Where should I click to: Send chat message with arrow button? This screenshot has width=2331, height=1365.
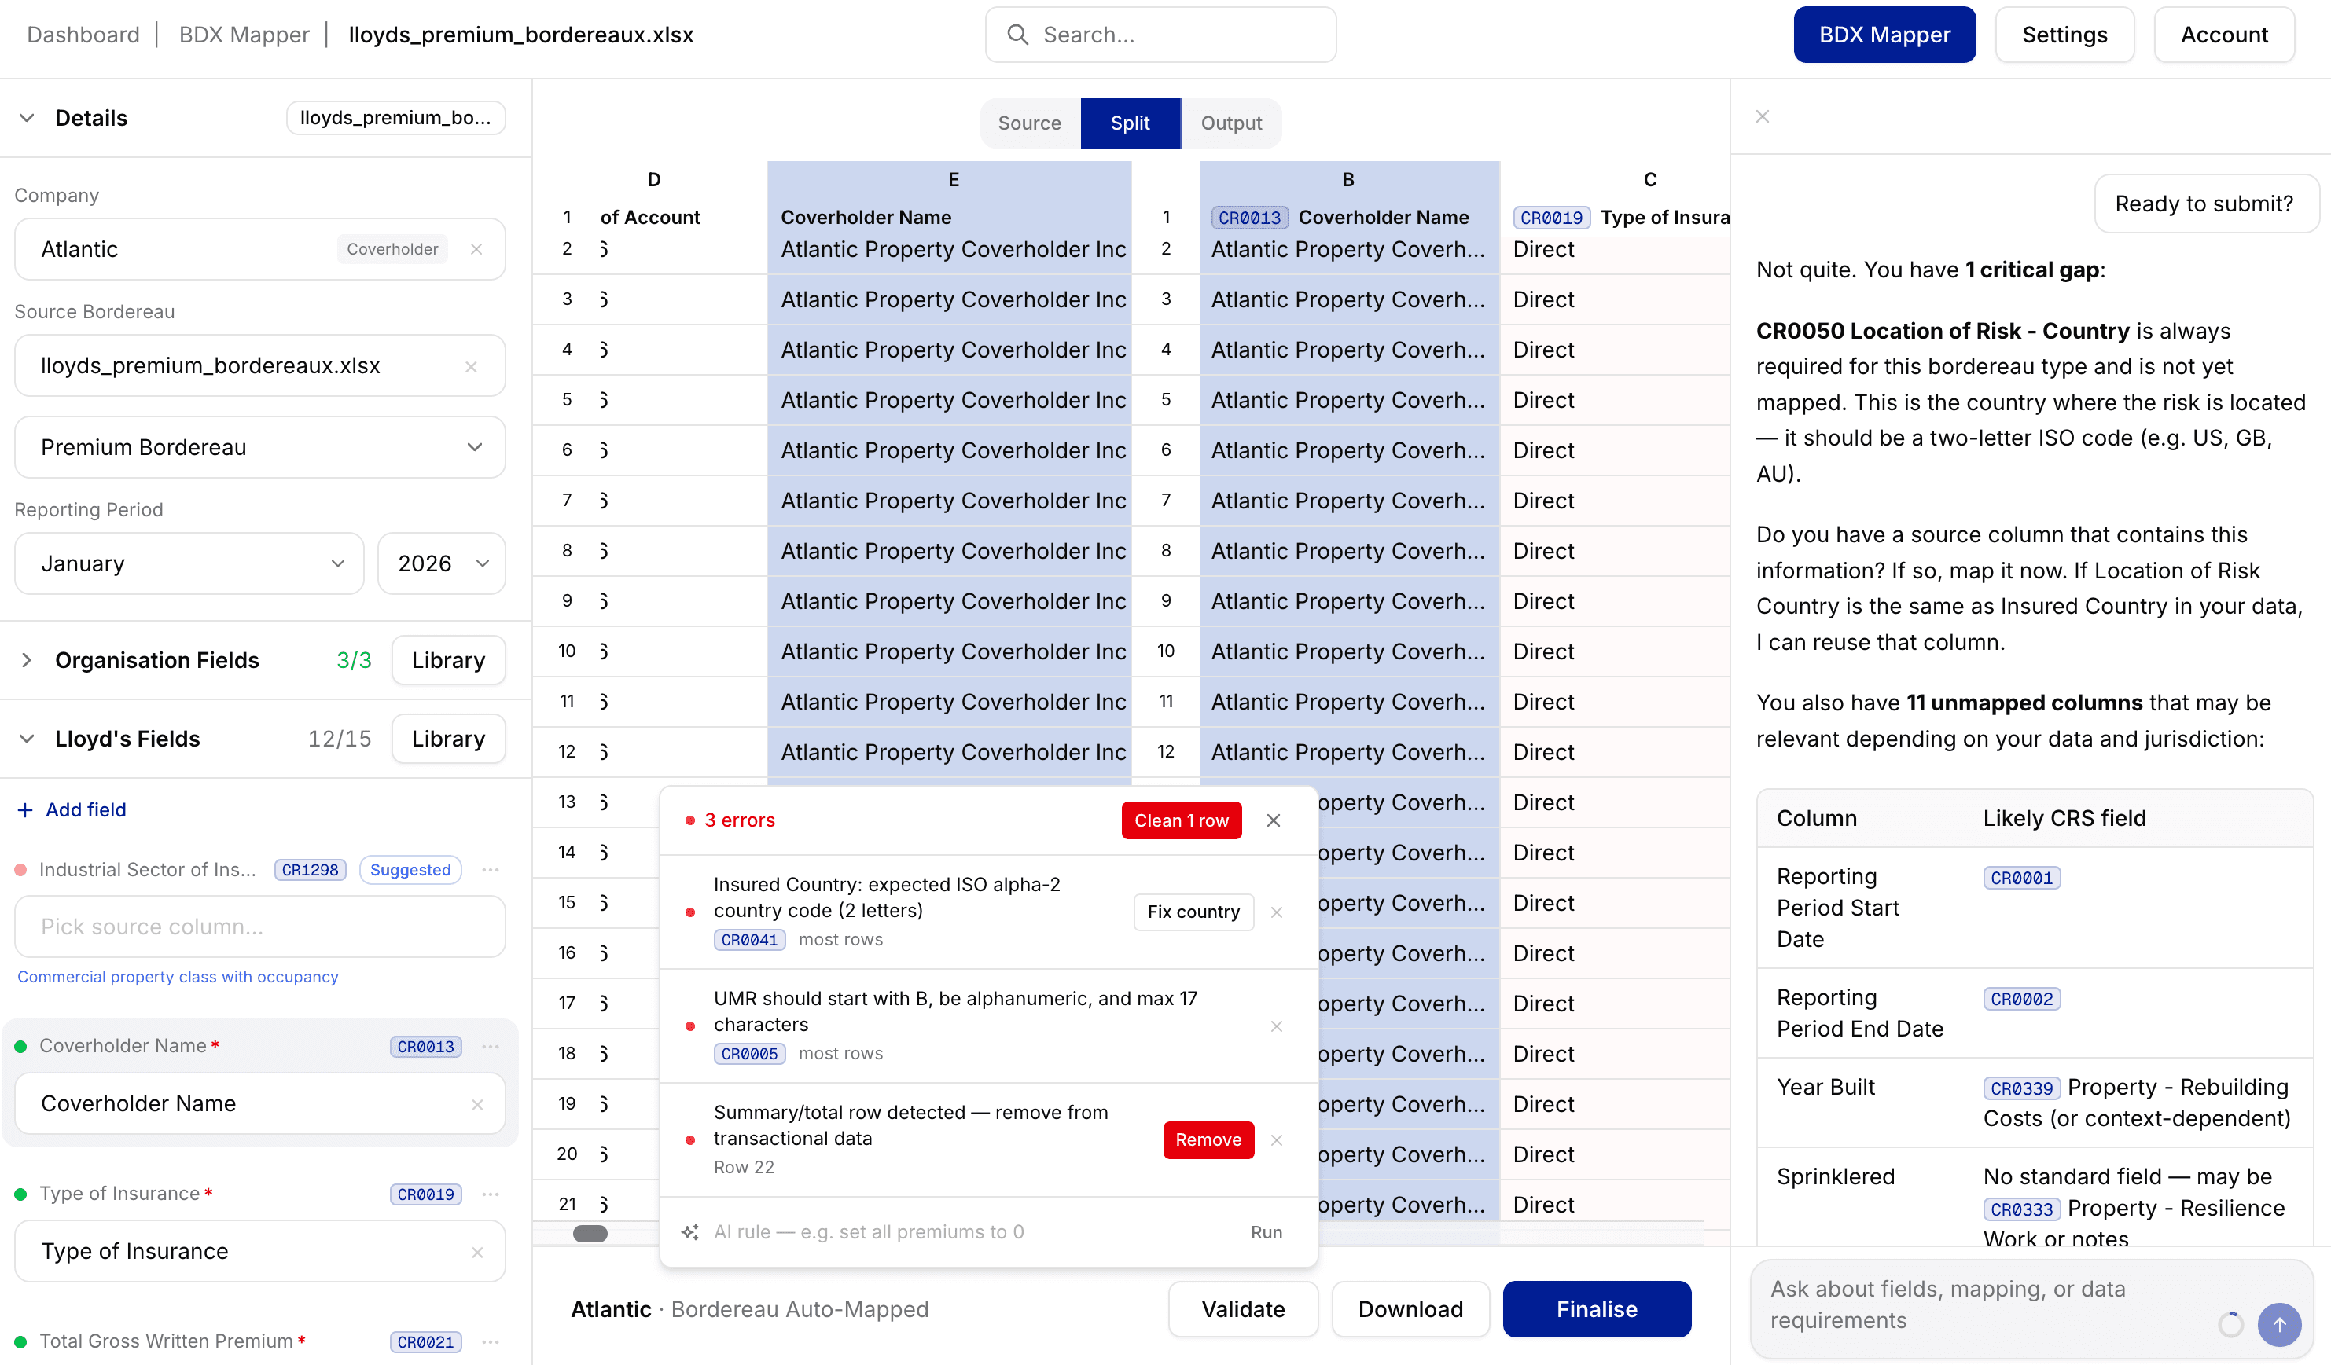coord(2279,1324)
